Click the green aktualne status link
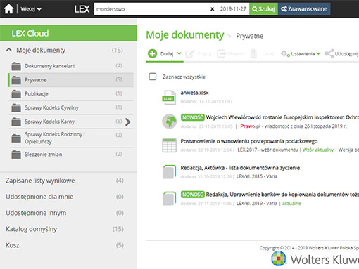Screen dimensions: 359x269 pos(291,204)
